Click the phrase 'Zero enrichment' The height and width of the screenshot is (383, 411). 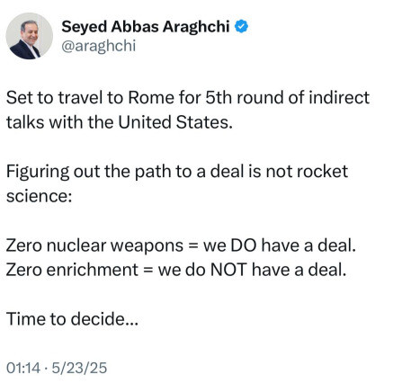pos(72,270)
